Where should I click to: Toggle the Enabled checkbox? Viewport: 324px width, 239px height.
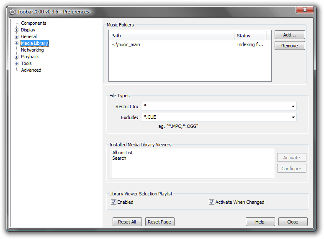click(113, 202)
